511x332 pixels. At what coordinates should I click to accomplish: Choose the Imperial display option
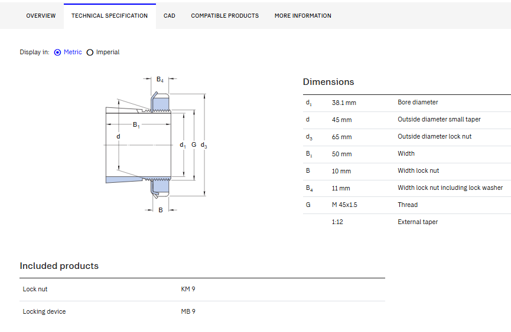[90, 52]
